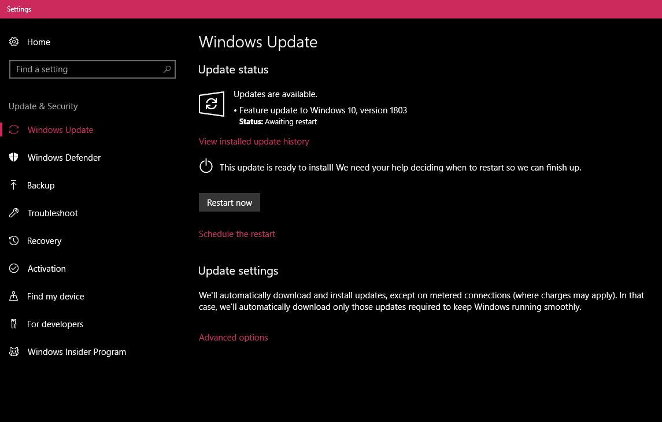
Task: Click the Troubleshoot wrench icon
Action: tap(14, 213)
